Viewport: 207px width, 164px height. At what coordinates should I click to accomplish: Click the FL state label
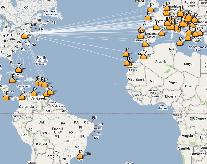coord(12,63)
